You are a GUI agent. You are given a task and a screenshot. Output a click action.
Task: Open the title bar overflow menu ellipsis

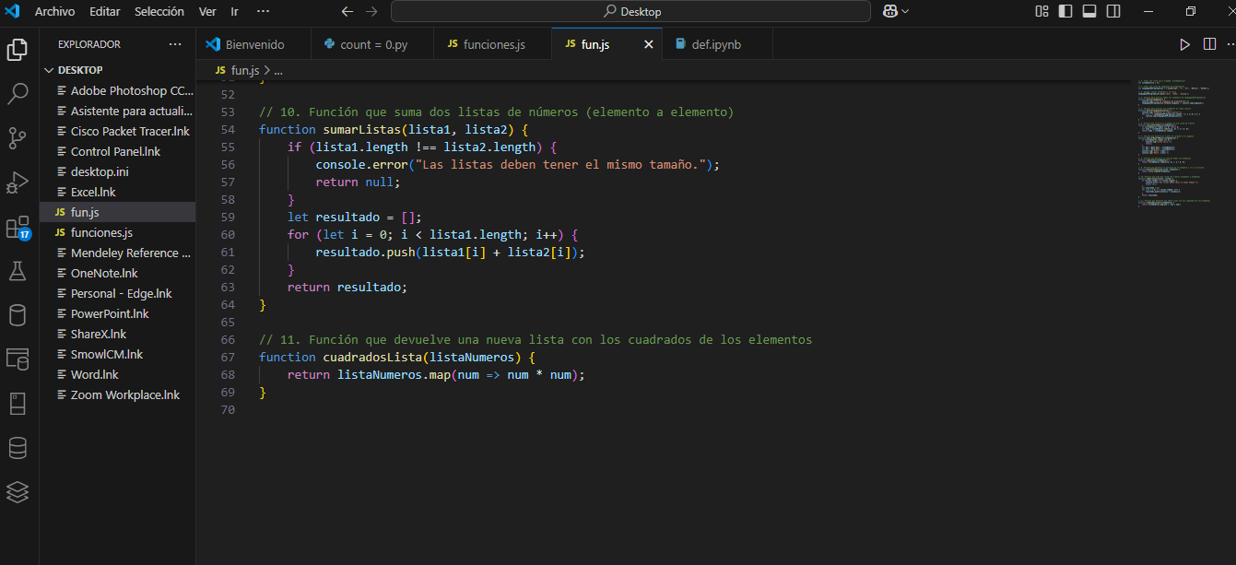point(263,11)
